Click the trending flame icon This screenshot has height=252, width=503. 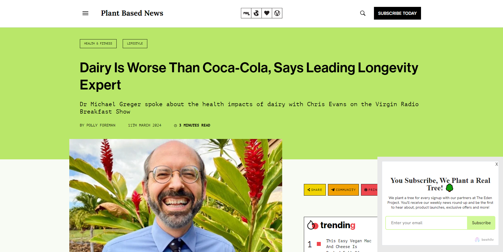point(313,225)
